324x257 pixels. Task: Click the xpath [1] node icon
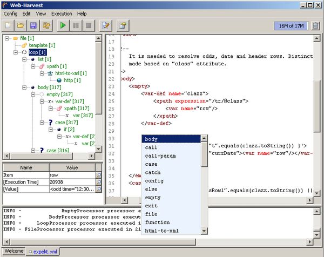click(x=42, y=66)
